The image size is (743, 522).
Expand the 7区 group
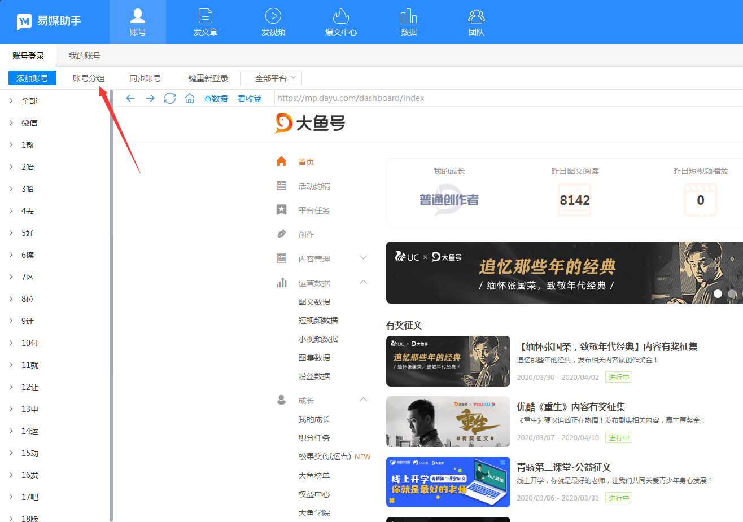11,277
